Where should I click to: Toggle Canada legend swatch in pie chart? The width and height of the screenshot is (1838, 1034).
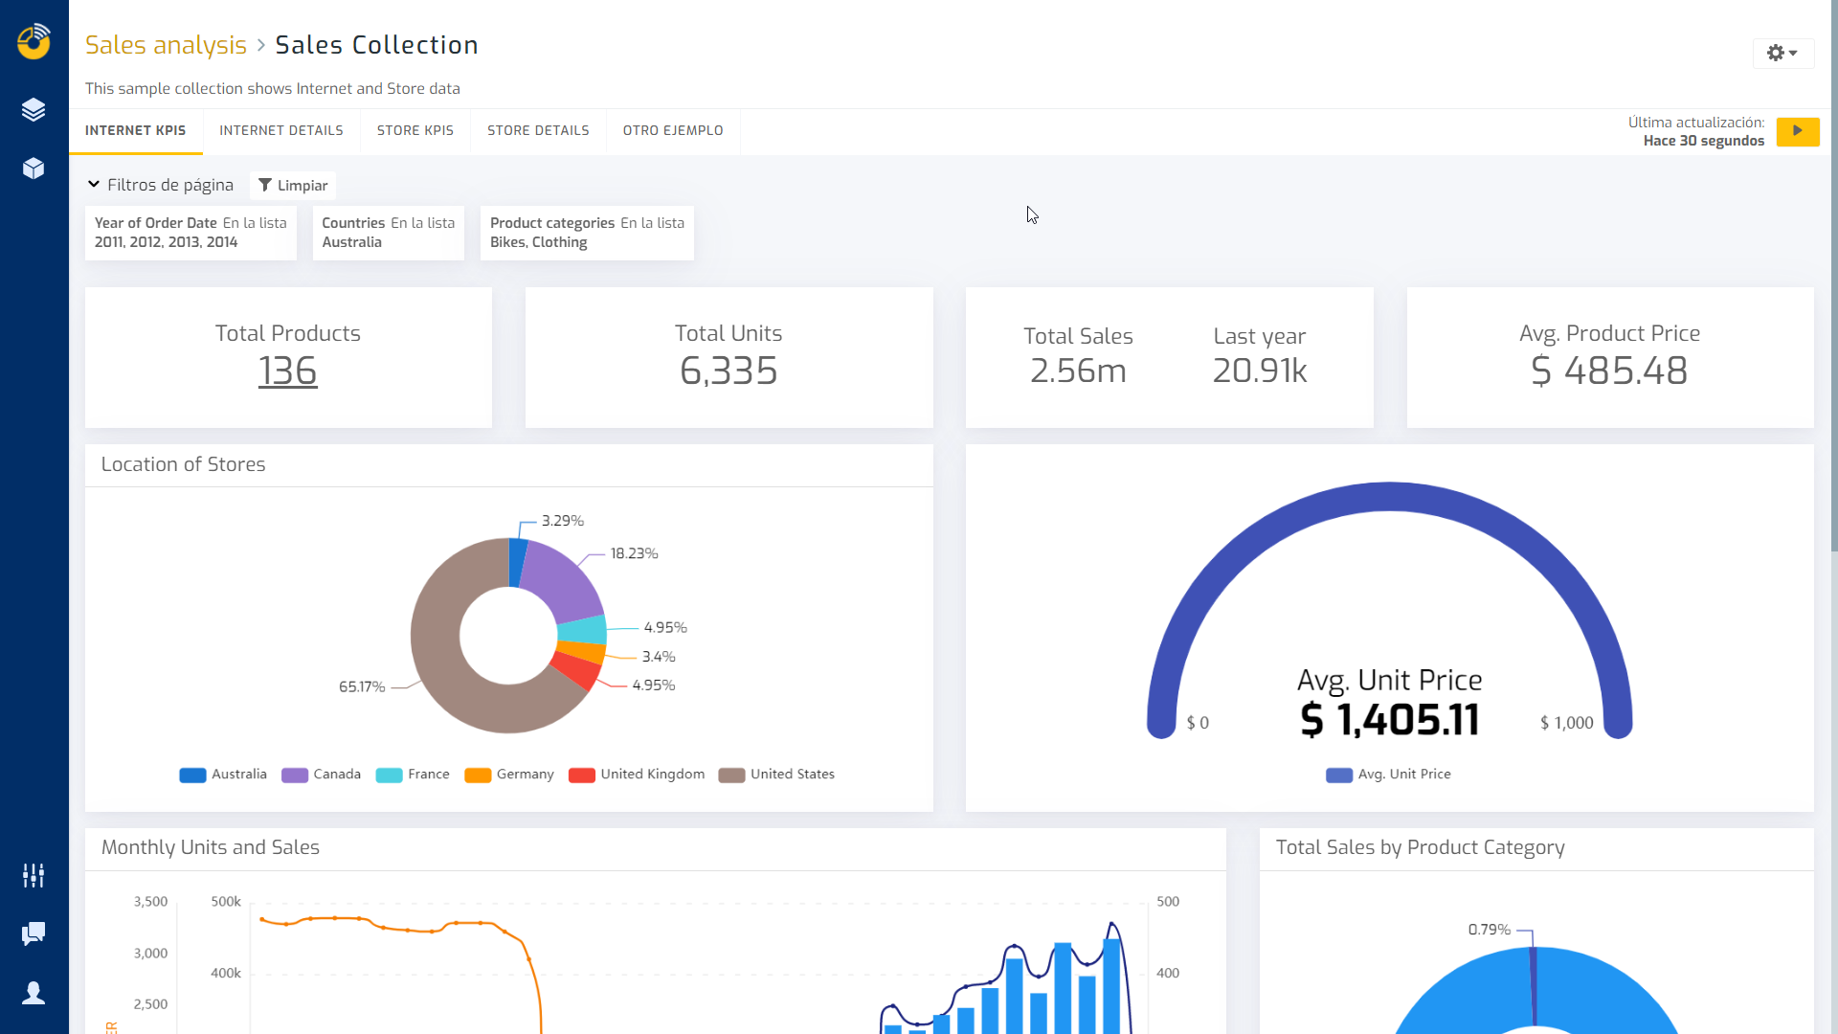click(x=295, y=775)
